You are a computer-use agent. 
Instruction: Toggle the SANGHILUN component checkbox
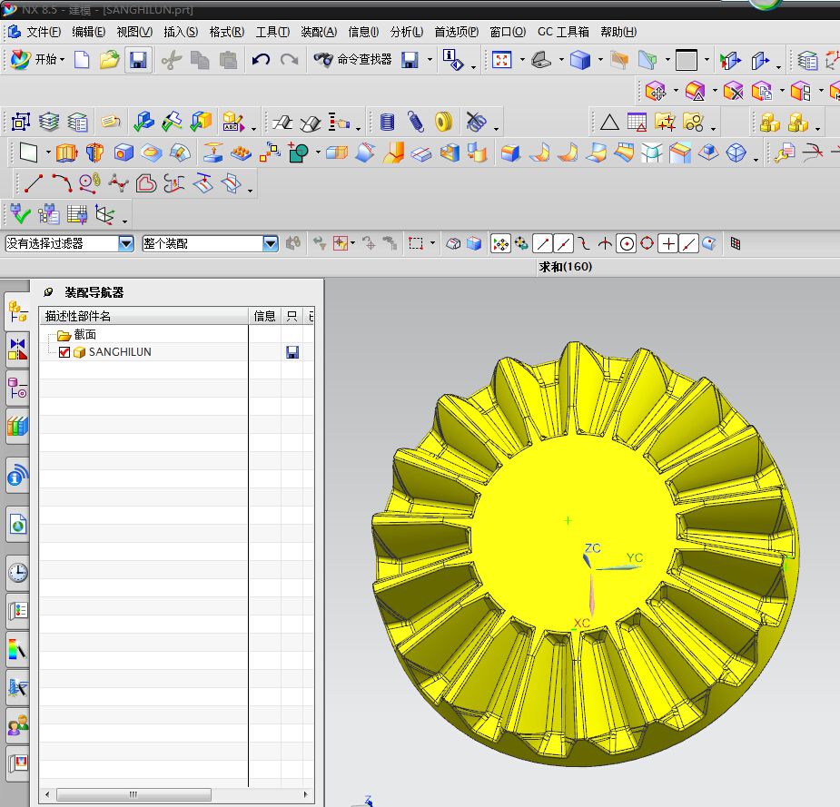[64, 352]
